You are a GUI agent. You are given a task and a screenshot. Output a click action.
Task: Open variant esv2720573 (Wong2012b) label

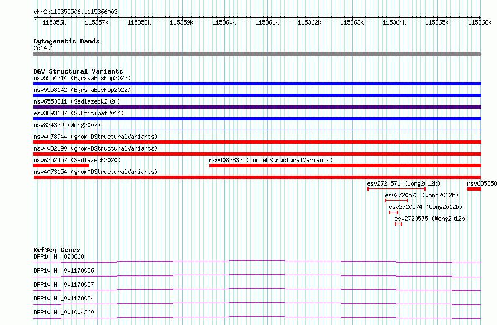[x=422, y=195]
